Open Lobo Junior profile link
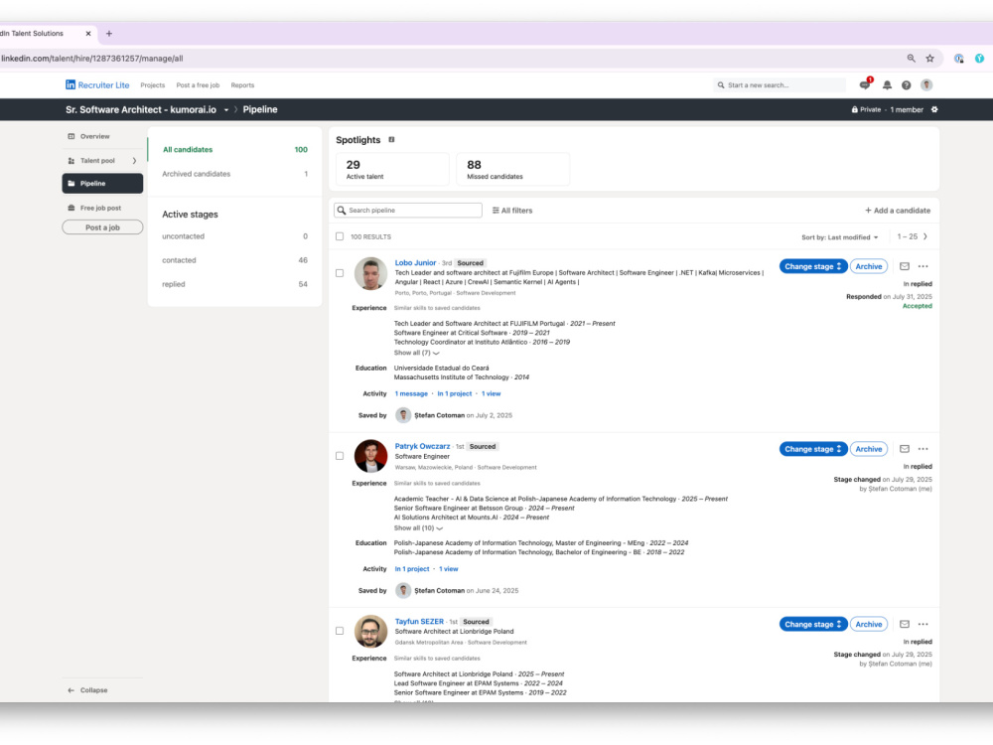The height and width of the screenshot is (745, 993). [x=415, y=263]
